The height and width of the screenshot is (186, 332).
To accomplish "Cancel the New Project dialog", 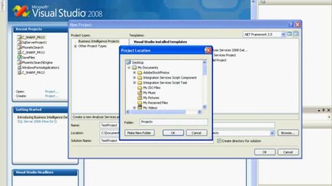I will tap(288, 152).
